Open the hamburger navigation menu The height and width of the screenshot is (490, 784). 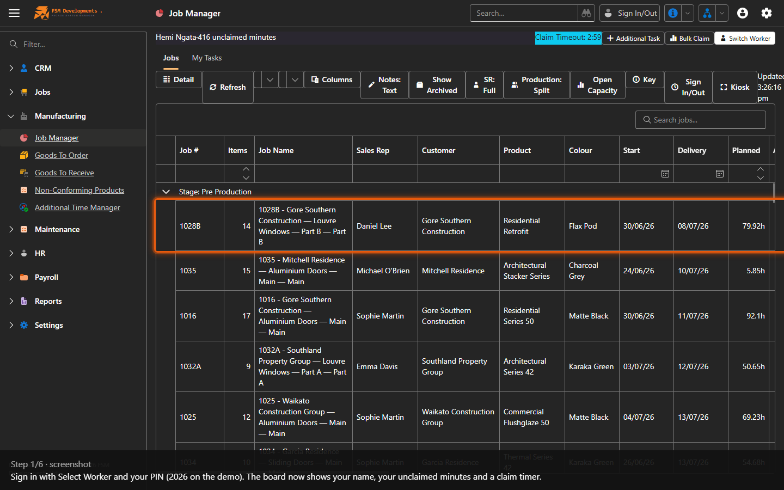point(14,13)
